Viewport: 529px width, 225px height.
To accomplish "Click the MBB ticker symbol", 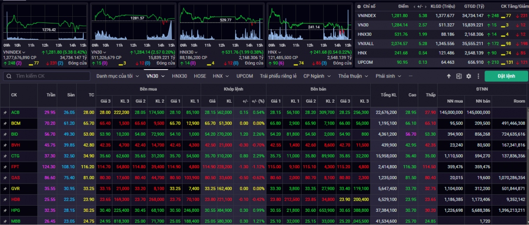I will (x=16, y=221).
